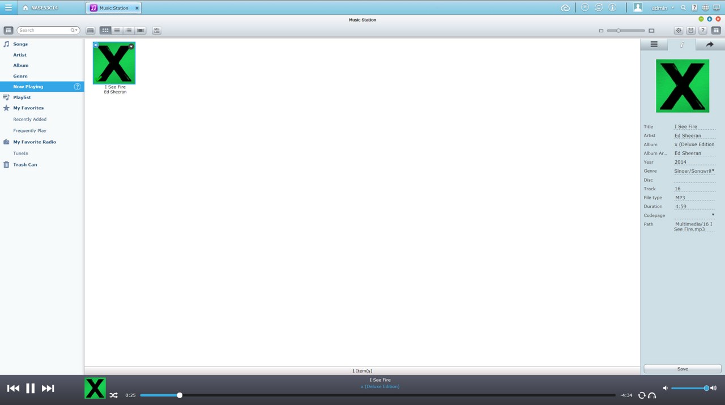
Task: Open the search options dropdown arrow
Action: click(x=74, y=30)
